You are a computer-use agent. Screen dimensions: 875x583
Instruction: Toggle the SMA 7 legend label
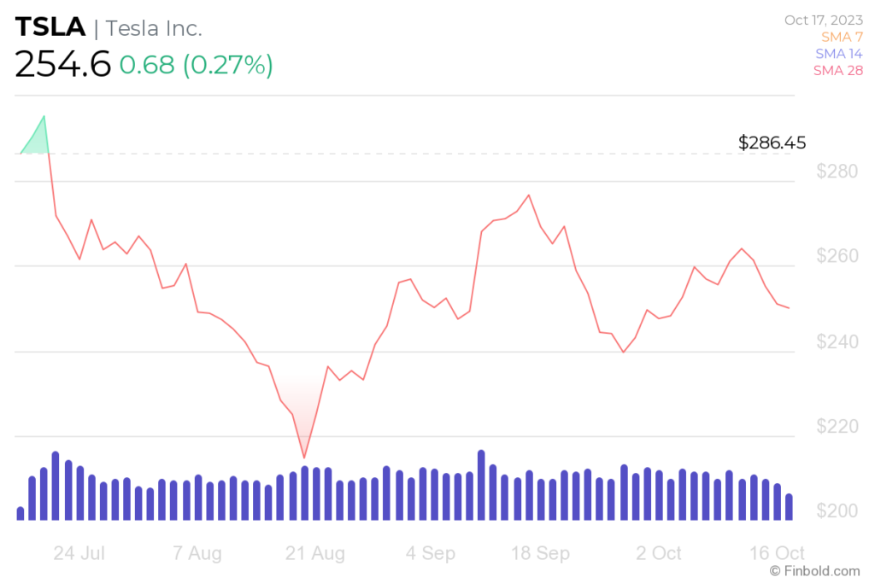tap(842, 37)
